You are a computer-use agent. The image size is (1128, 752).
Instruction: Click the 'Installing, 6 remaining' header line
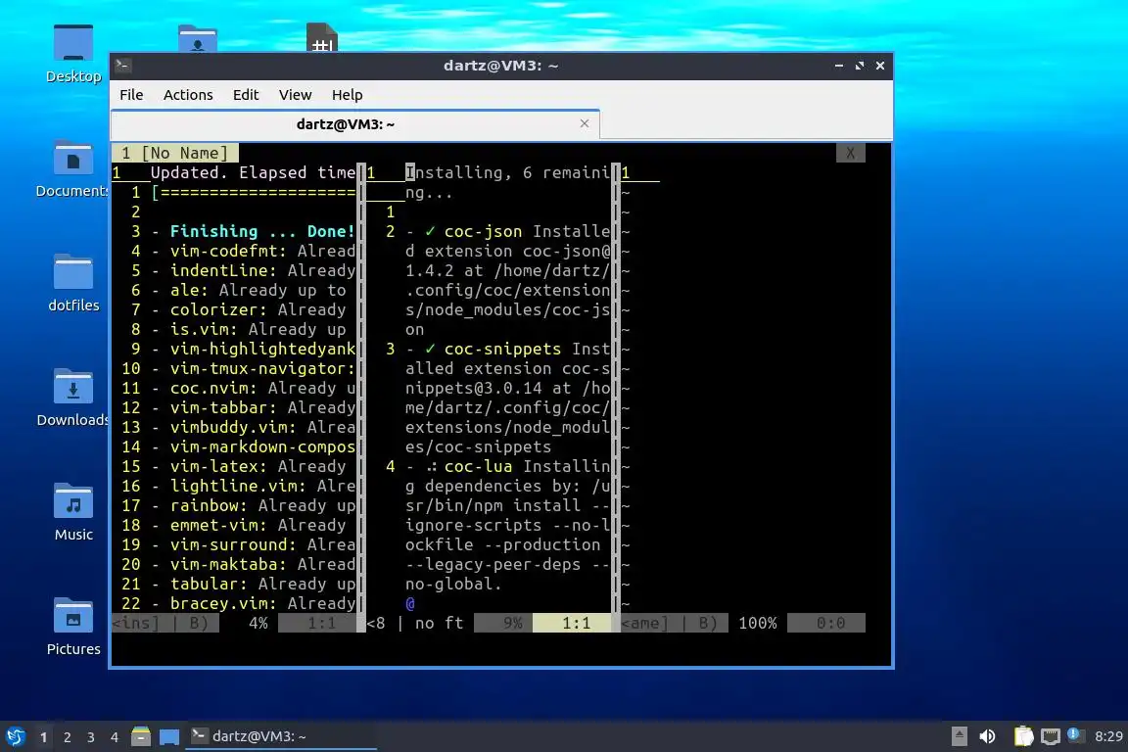pyautogui.click(x=507, y=172)
